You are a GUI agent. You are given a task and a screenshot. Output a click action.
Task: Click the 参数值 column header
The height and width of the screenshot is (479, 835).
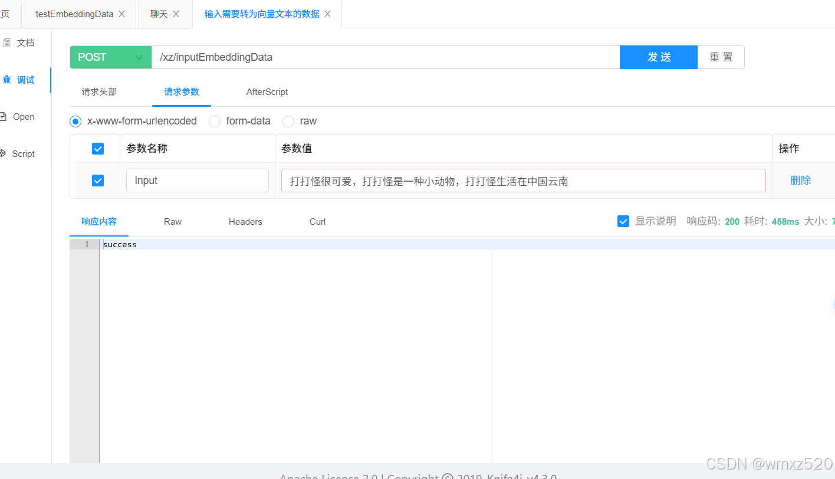click(x=297, y=149)
